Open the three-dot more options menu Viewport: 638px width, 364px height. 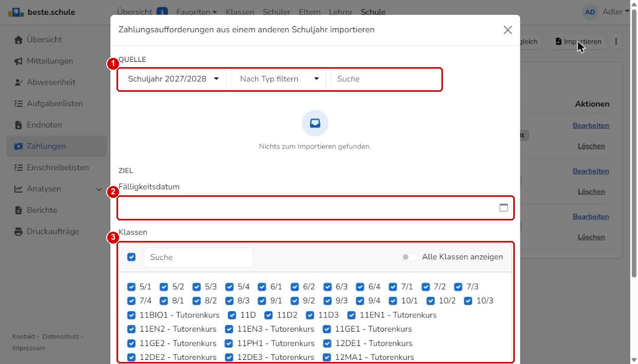coord(616,42)
